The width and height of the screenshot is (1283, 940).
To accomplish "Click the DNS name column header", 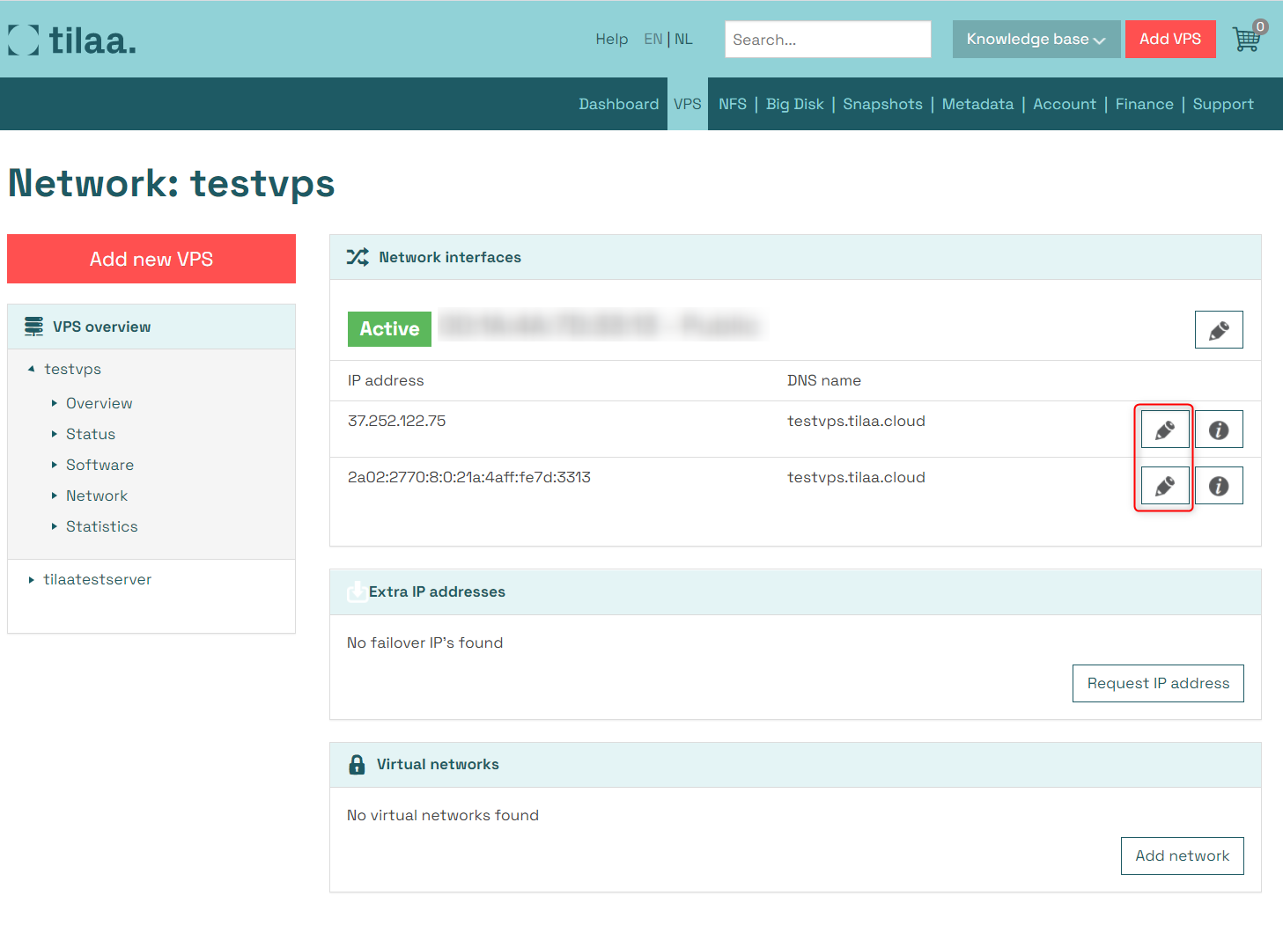I will point(824,380).
